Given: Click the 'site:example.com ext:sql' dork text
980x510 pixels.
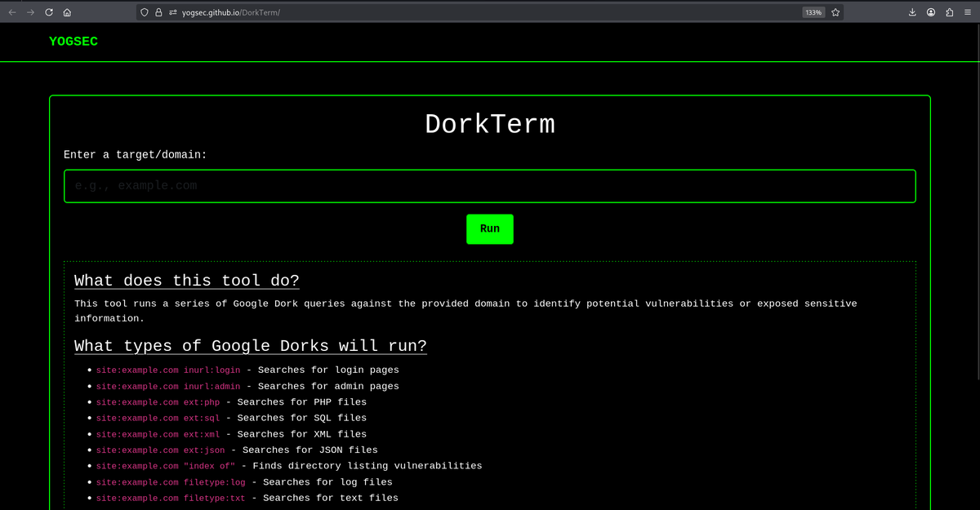Looking at the screenshot, I should [158, 418].
